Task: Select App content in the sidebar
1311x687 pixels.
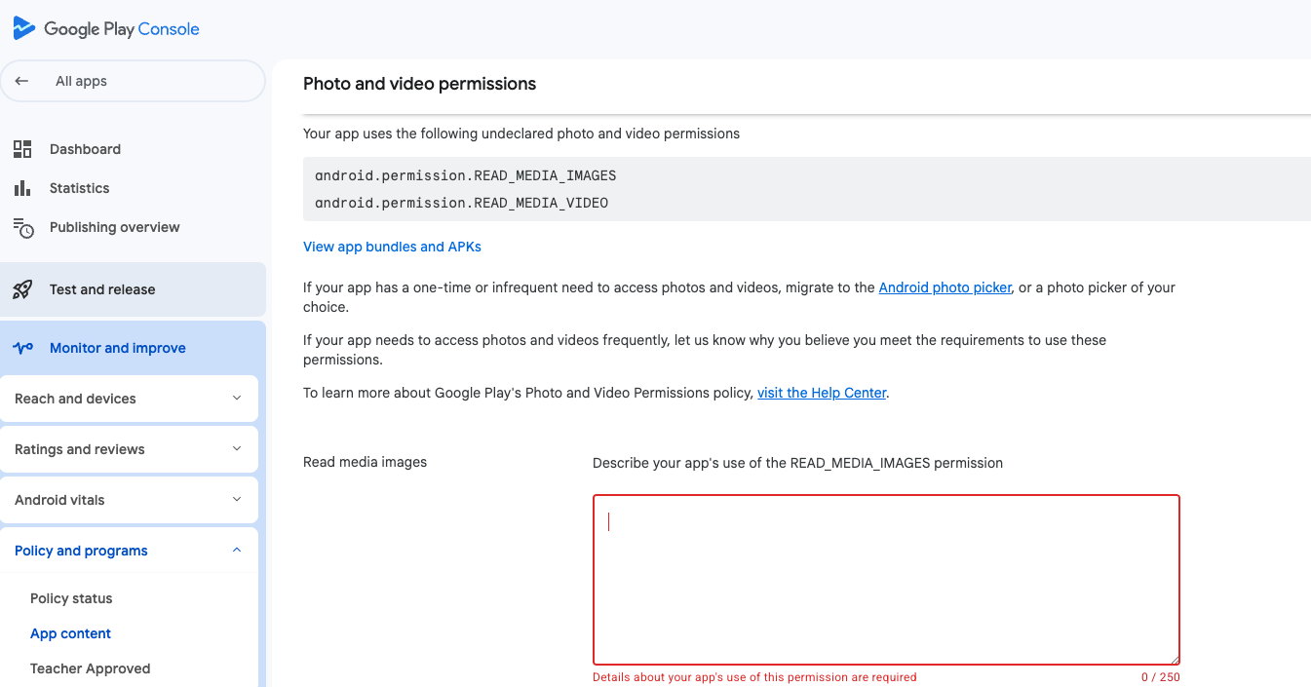Action: tap(70, 633)
